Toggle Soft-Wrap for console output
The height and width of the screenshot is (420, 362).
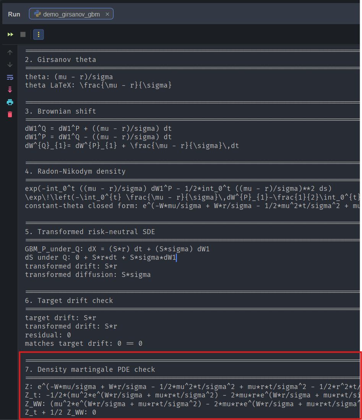pyautogui.click(x=10, y=77)
